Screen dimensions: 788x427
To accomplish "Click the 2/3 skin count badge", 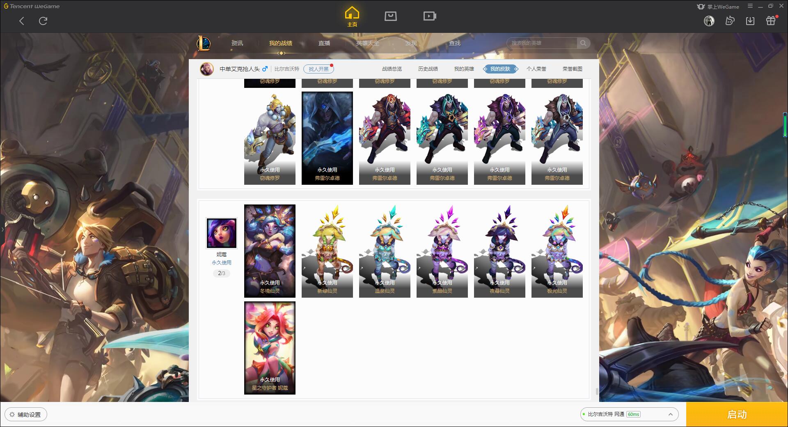I will [x=222, y=273].
